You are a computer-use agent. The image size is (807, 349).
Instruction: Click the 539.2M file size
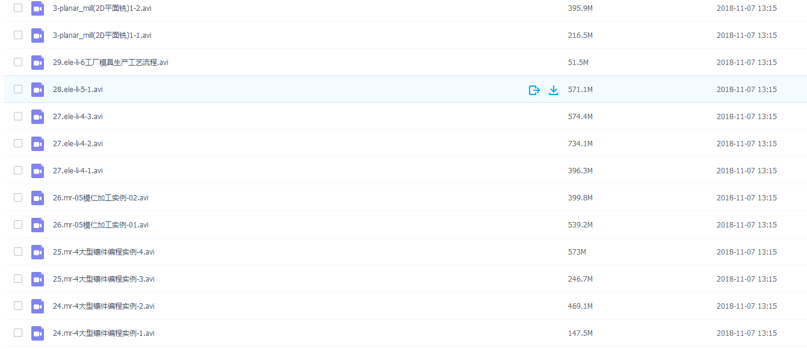pos(580,225)
